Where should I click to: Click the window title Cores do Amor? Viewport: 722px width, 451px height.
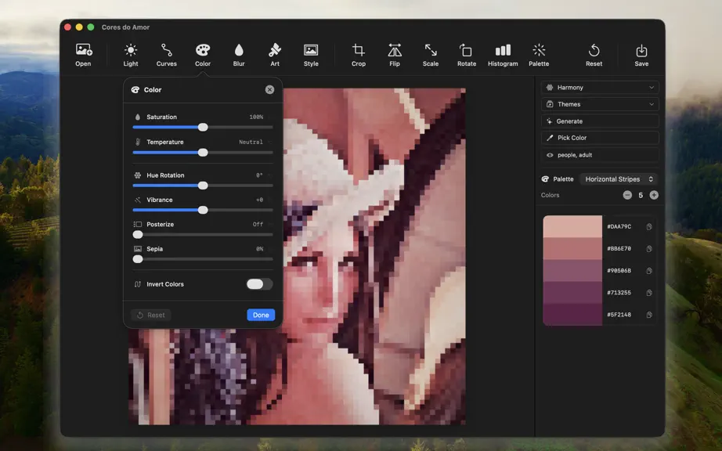(125, 27)
